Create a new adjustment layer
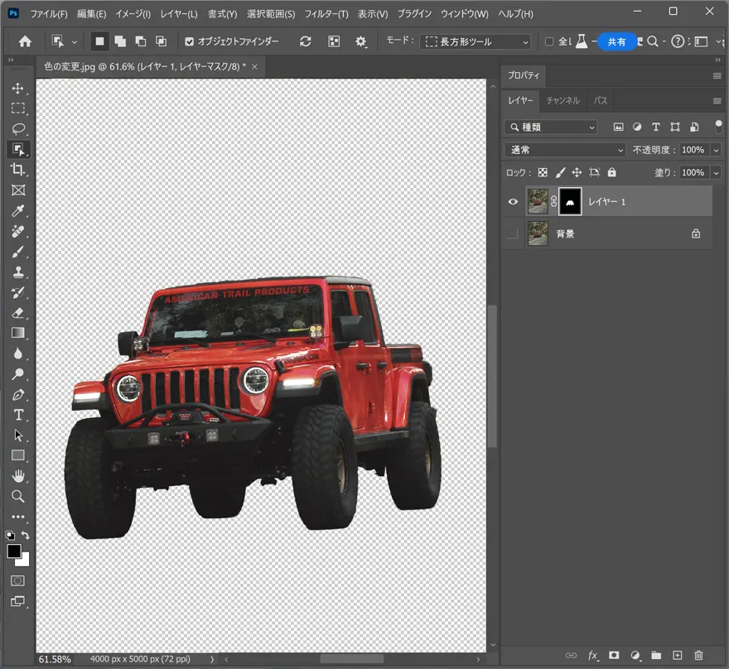729x669 pixels. click(x=635, y=655)
